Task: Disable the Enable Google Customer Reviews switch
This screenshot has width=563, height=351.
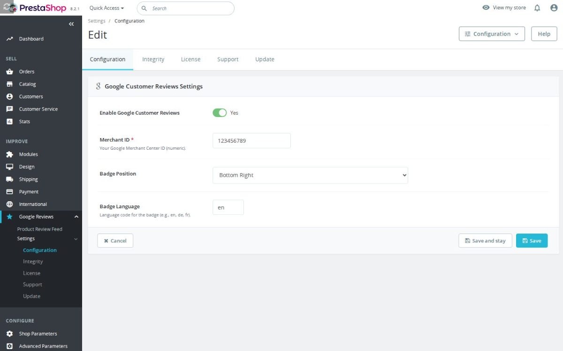Action: 220,113
